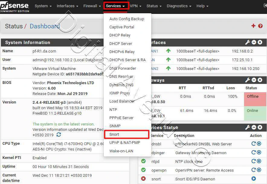Click the refresh version information icon

pyautogui.click(x=59, y=135)
